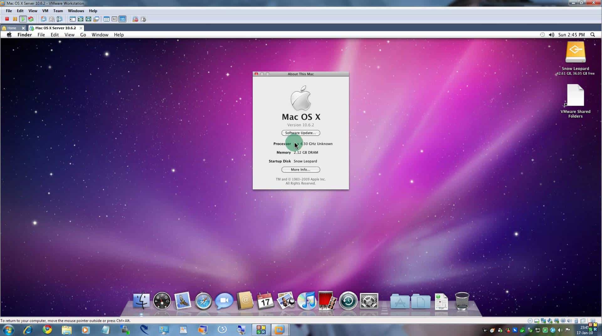Open Spotlight search from the menu bar
Screen dimensions: 602x336
click(x=592, y=34)
